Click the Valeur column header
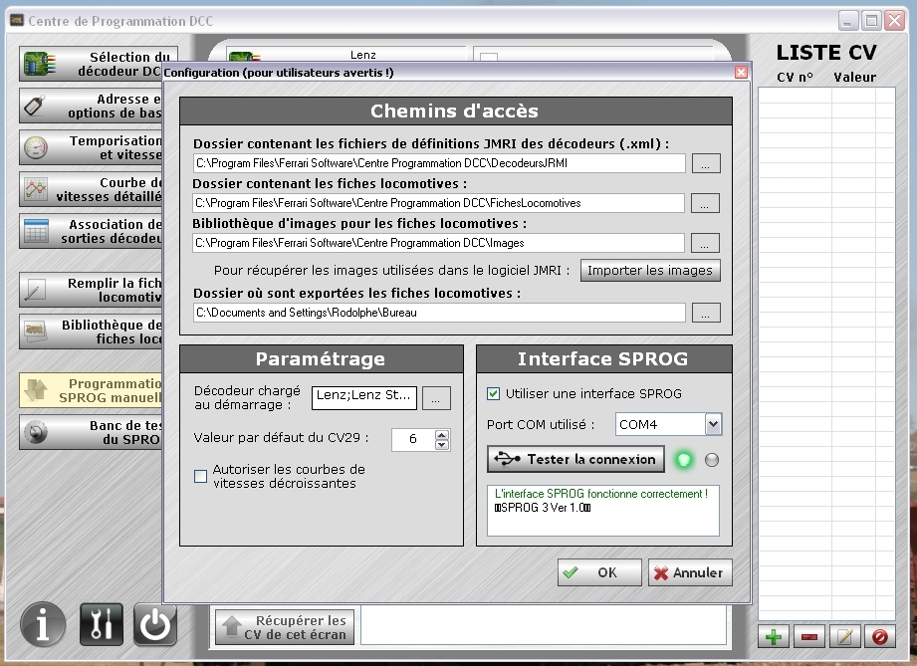The width and height of the screenshot is (917, 666). pyautogui.click(x=855, y=78)
